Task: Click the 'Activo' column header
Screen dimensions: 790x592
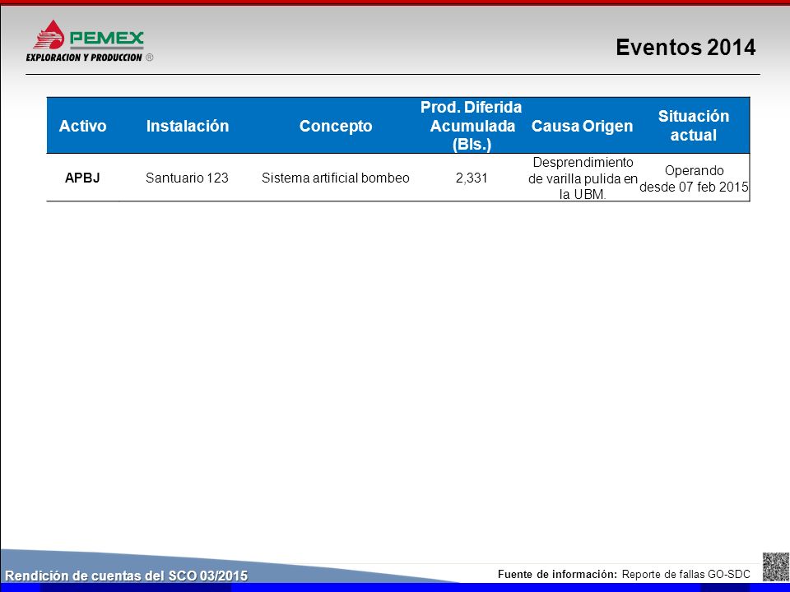Action: pos(82,126)
